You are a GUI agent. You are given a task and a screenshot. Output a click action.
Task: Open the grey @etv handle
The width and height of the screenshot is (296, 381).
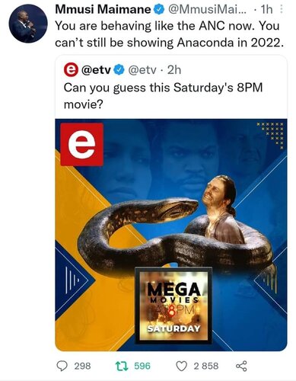(142, 70)
